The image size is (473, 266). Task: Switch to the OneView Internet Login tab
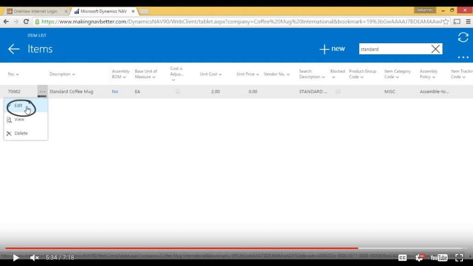[35, 11]
